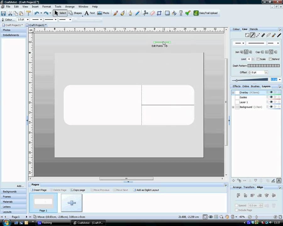Image resolution: width=283 pixels, height=226 pixels.
Task: Select no line style icon
Action: click(247, 35)
